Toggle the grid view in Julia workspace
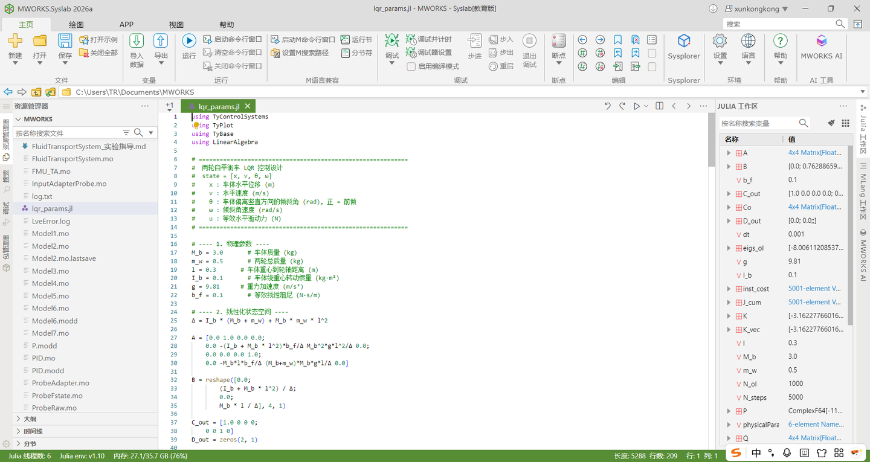870x462 pixels. [845, 123]
